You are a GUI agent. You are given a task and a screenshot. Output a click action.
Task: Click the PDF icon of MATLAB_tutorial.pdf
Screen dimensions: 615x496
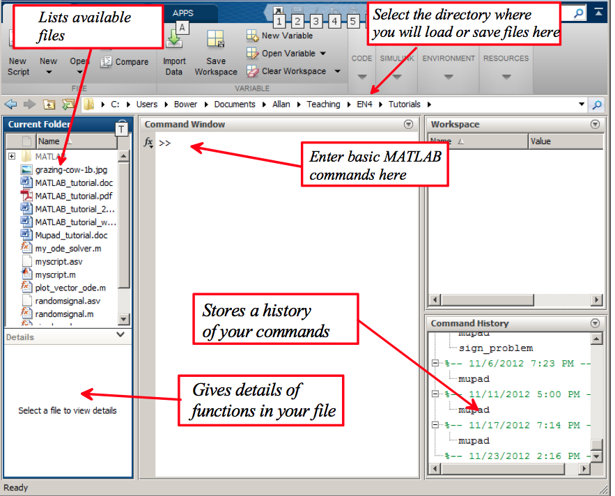point(26,196)
